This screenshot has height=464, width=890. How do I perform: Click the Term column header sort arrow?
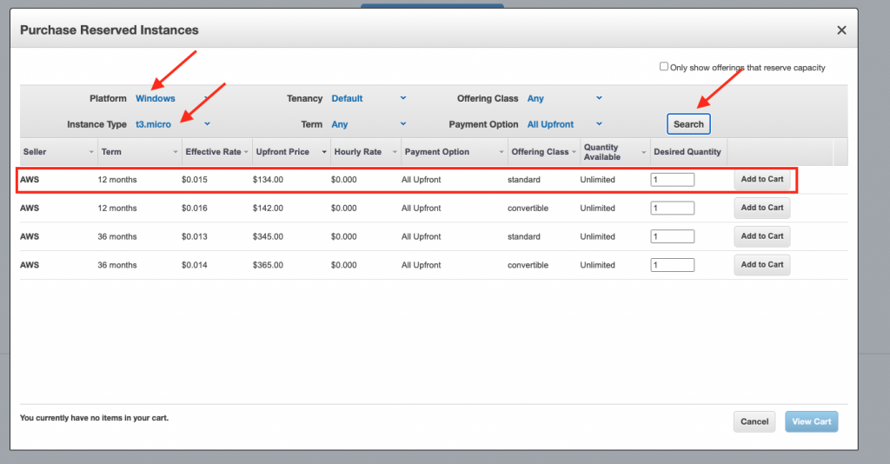click(x=176, y=152)
